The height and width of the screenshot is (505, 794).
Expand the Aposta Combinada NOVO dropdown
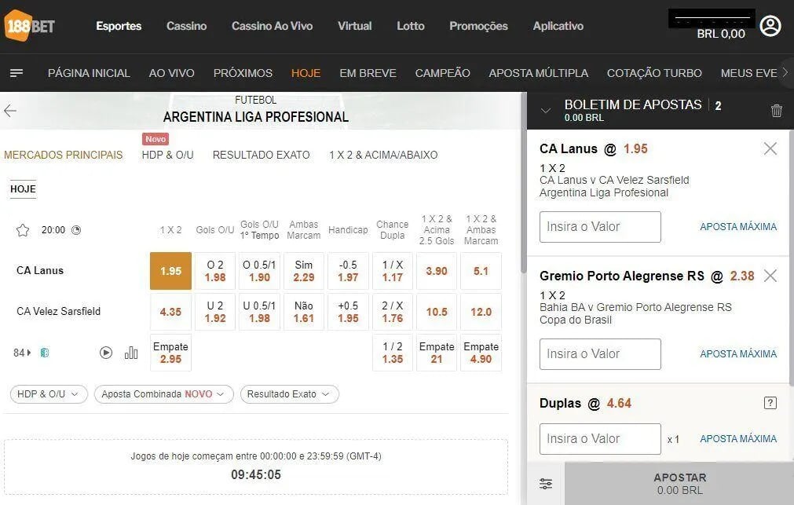click(163, 394)
